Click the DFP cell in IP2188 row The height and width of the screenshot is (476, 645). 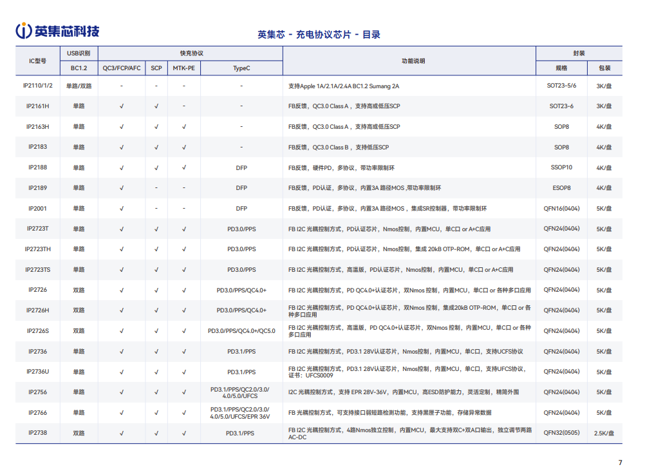pyautogui.click(x=241, y=168)
